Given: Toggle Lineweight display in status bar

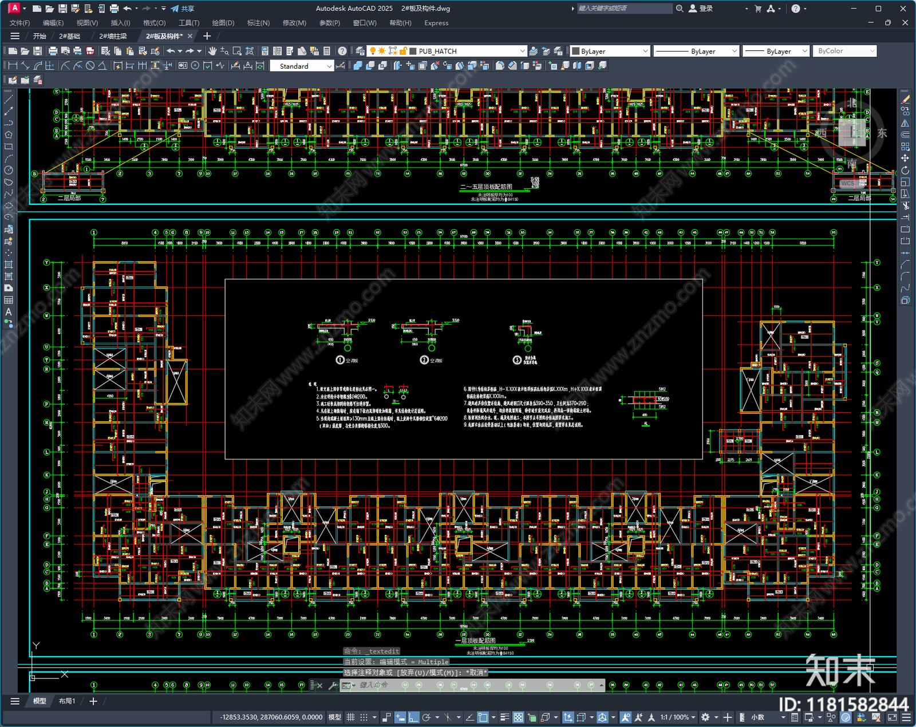Looking at the screenshot, I should 504,717.
